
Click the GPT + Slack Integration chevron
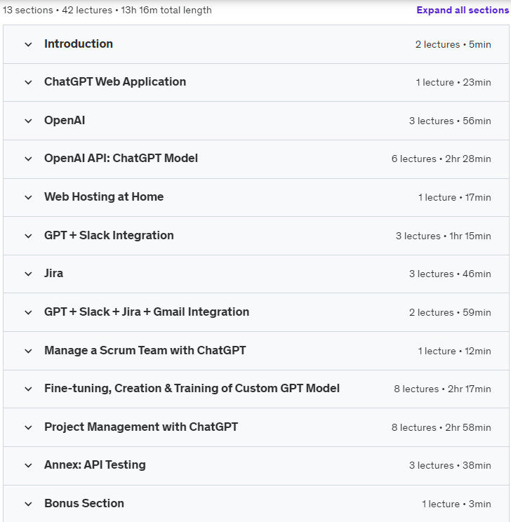[28, 236]
